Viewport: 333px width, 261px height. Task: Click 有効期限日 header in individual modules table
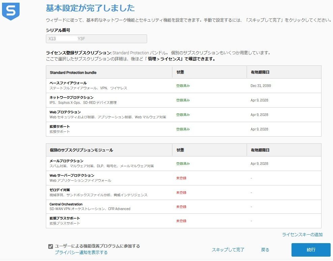tap(260, 150)
